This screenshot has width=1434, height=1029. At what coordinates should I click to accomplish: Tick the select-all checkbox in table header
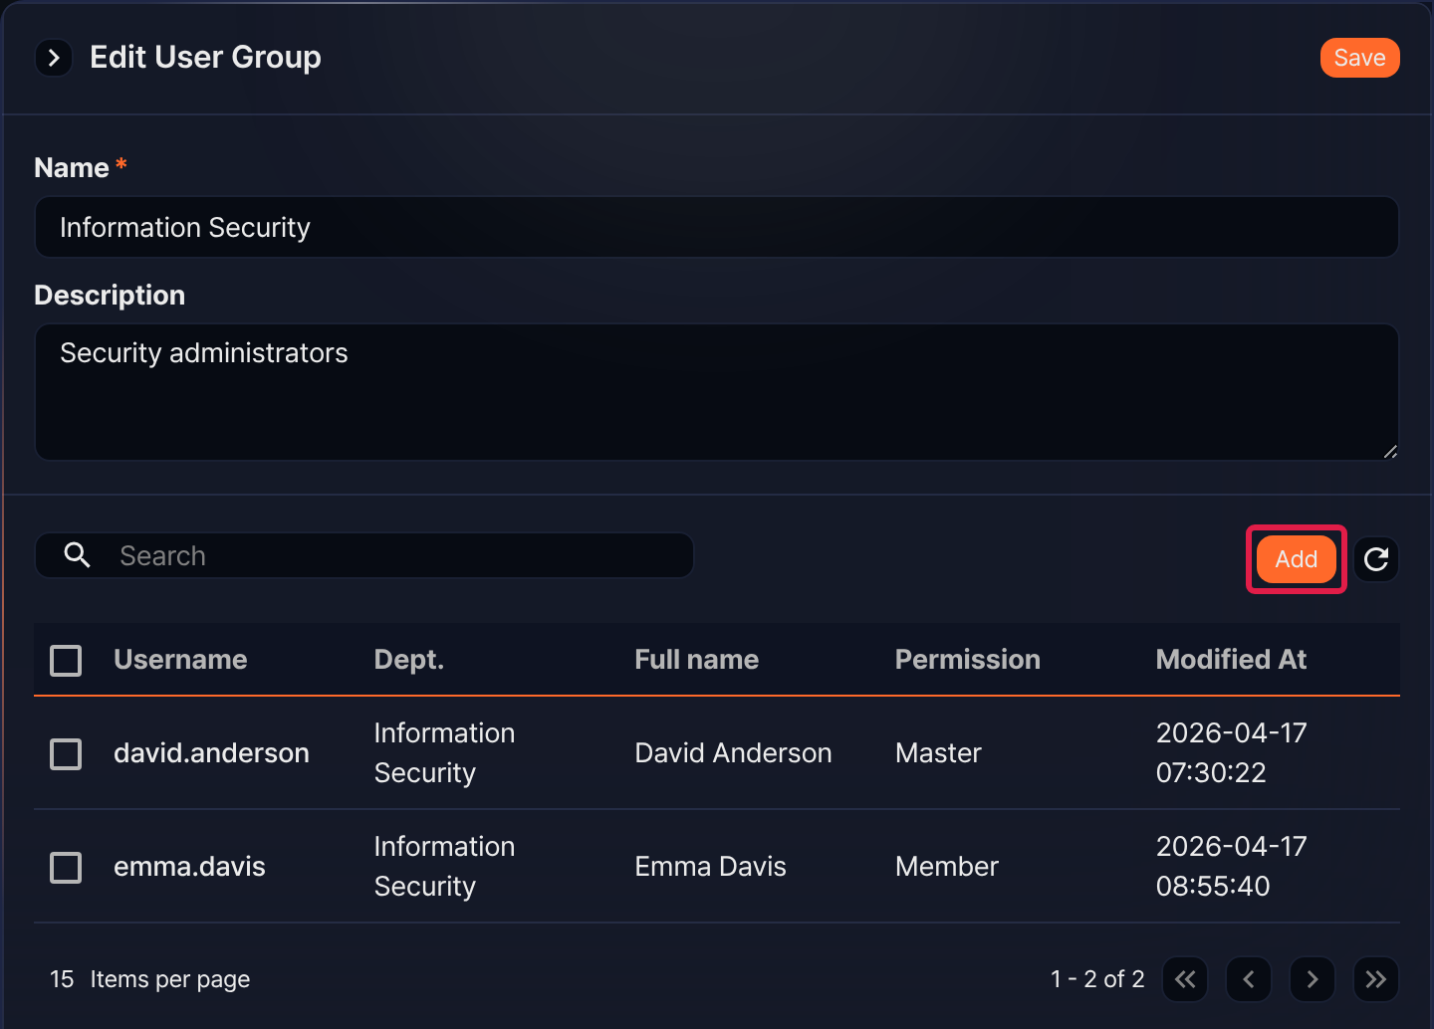66,660
